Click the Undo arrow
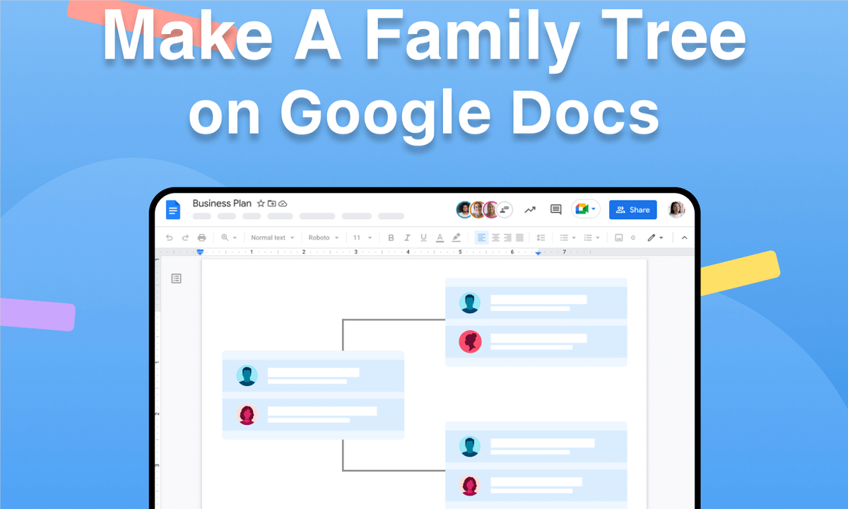The height and width of the screenshot is (509, 848). (170, 238)
